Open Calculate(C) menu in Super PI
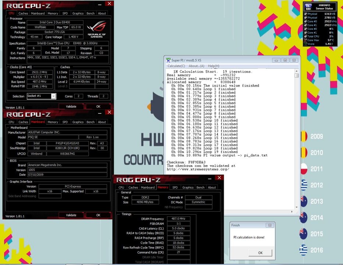This screenshot has height=265, width=343. click(x=176, y=66)
